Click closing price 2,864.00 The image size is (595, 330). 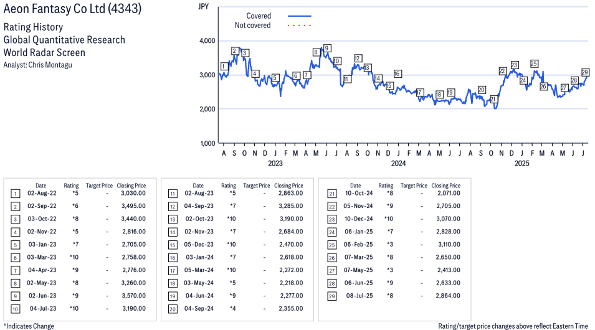coord(448,296)
